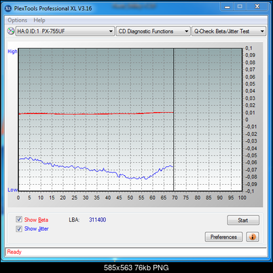The height and width of the screenshot is (273, 273).
Task: Expand the CD Diagnostic Functions dropdown
Action: (x=153, y=31)
